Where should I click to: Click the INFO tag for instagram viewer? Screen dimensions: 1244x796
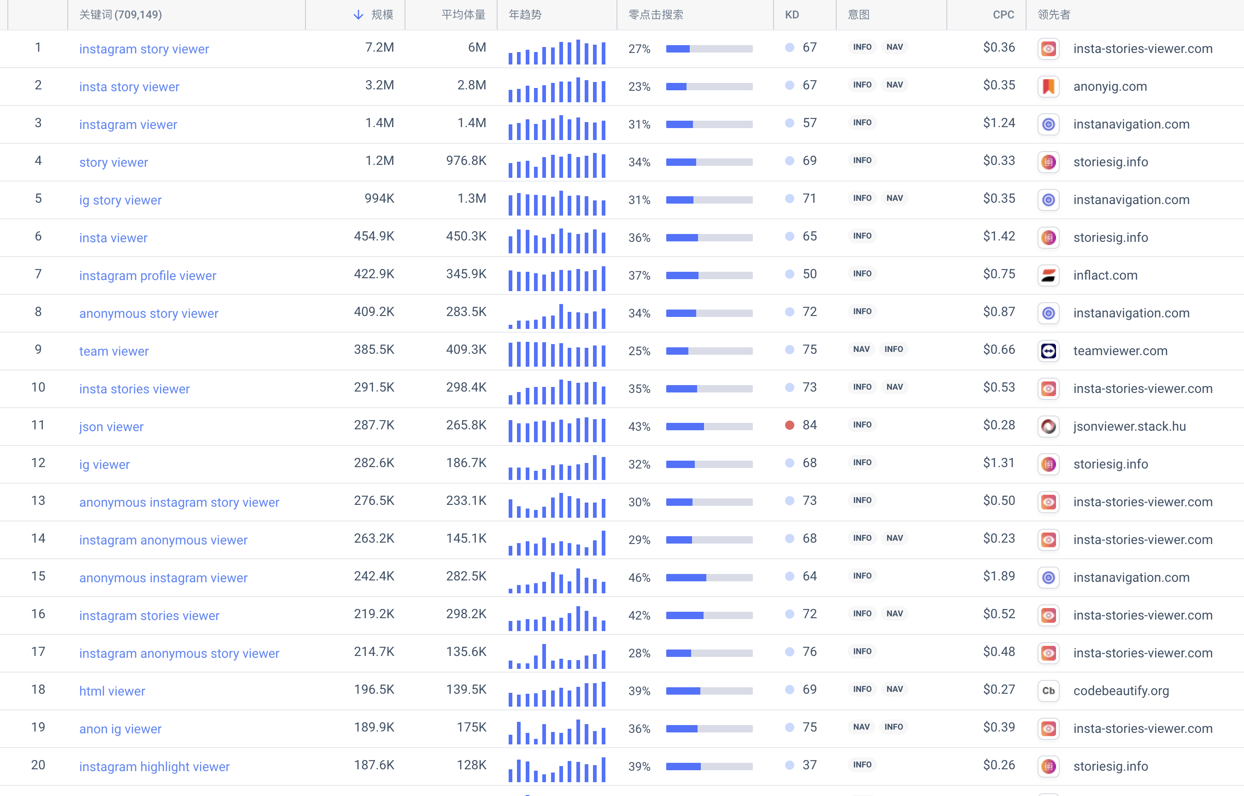coord(862,123)
